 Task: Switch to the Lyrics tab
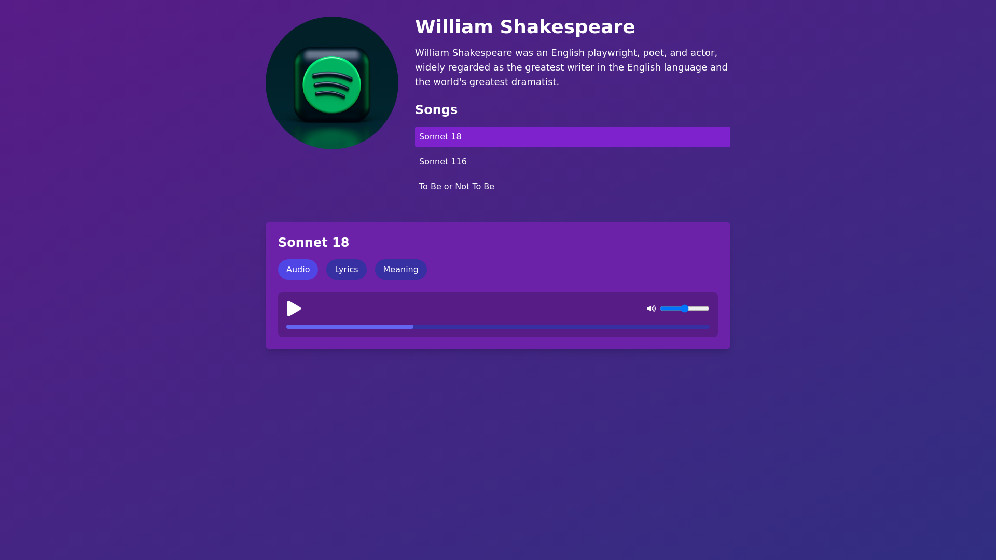[x=346, y=269]
